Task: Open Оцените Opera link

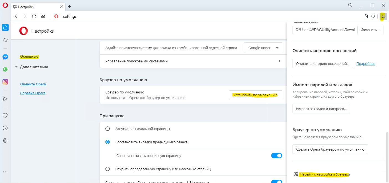Action: click(33, 84)
